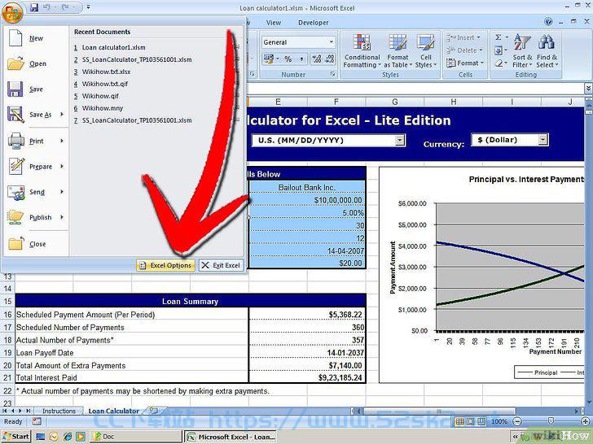Open the Find & Select menu

click(x=547, y=50)
